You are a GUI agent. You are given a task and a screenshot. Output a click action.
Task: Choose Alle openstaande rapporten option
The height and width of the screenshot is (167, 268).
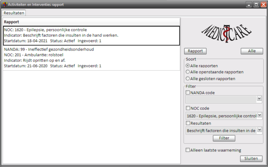pyautogui.click(x=188, y=72)
